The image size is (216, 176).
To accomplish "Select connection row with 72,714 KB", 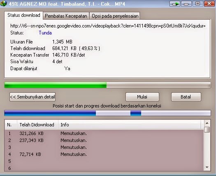I will point(104,154).
